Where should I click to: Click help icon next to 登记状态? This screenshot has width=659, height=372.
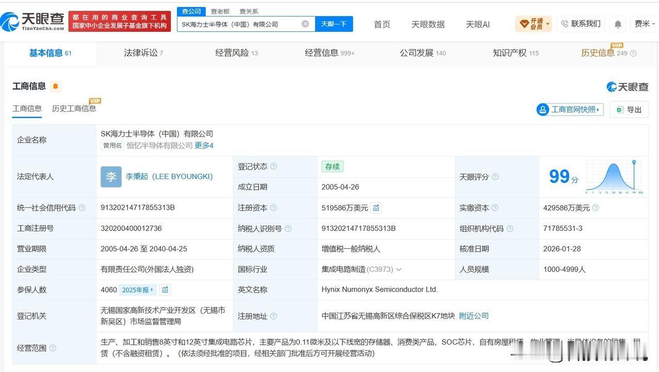point(273,166)
